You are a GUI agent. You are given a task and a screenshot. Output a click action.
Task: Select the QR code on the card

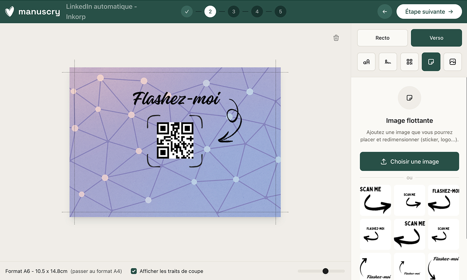click(175, 140)
